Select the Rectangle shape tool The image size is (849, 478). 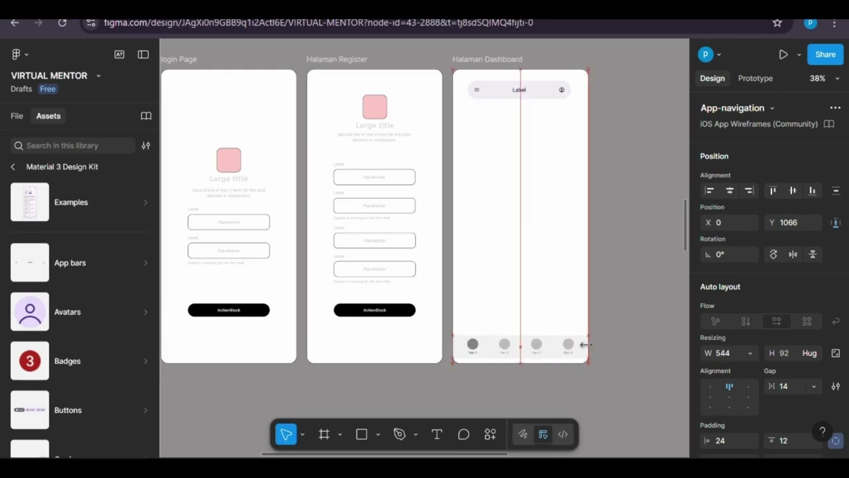(361, 434)
